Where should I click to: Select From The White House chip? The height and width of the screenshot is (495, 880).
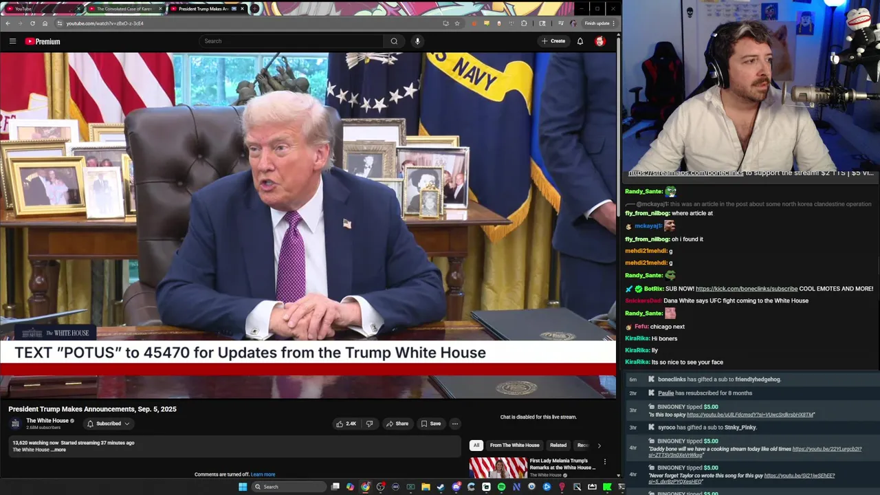pyautogui.click(x=514, y=445)
